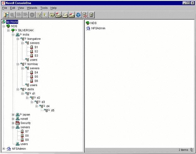
Task: Click the server with red wave toolbar icon
Action: pyautogui.click(x=85, y=15)
